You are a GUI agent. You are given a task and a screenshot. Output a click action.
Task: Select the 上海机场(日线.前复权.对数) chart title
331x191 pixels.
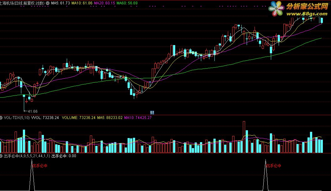(22, 3)
